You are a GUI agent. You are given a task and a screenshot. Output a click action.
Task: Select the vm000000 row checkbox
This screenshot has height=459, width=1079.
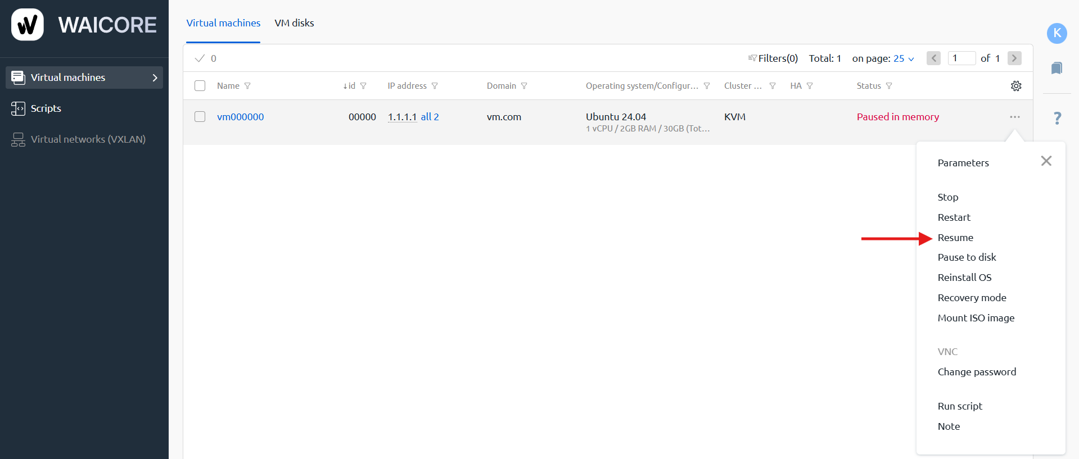200,117
